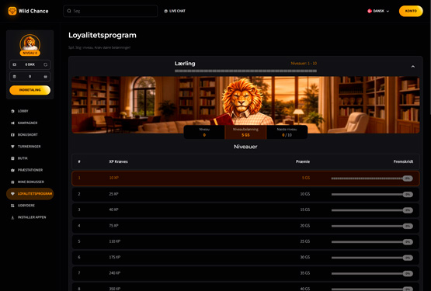Image resolution: width=431 pixels, height=291 pixels.
Task: Click the search magnifier icon
Action: 69,11
